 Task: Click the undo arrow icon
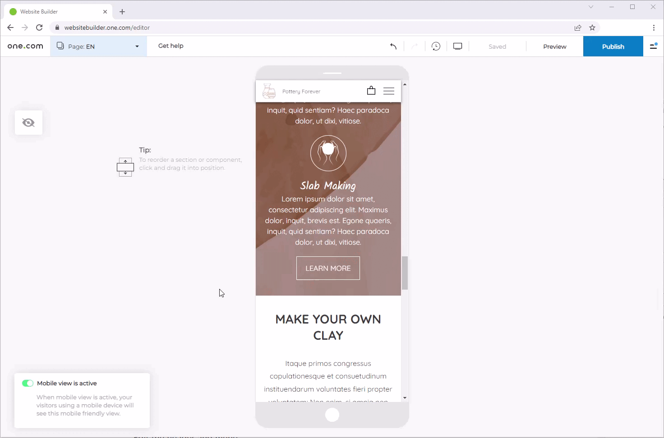click(x=393, y=46)
